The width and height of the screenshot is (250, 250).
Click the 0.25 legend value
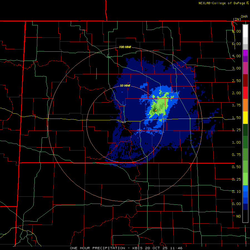tap(236, 179)
